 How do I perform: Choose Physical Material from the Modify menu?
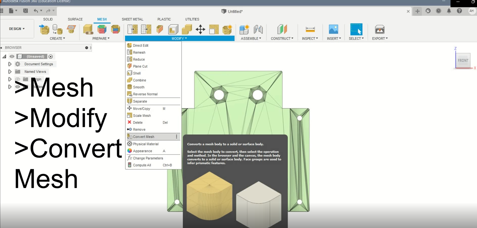click(153, 144)
